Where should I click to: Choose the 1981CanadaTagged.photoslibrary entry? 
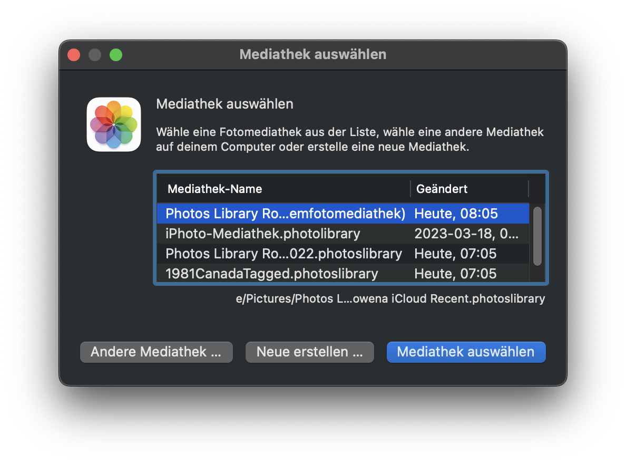pyautogui.click(x=272, y=274)
